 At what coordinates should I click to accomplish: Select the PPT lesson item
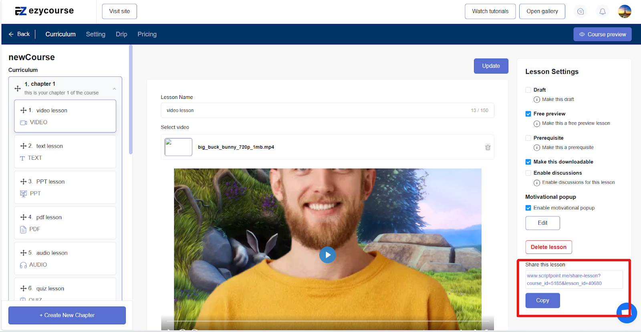[65, 187]
